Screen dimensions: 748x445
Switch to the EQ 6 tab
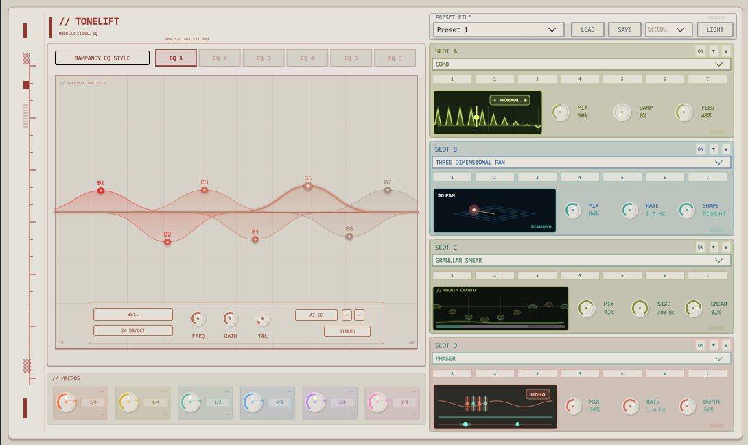[x=395, y=58]
